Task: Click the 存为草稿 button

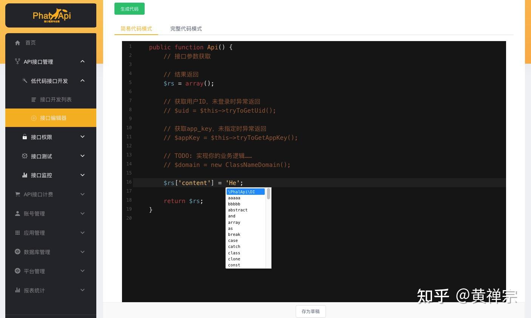Action: (310, 311)
